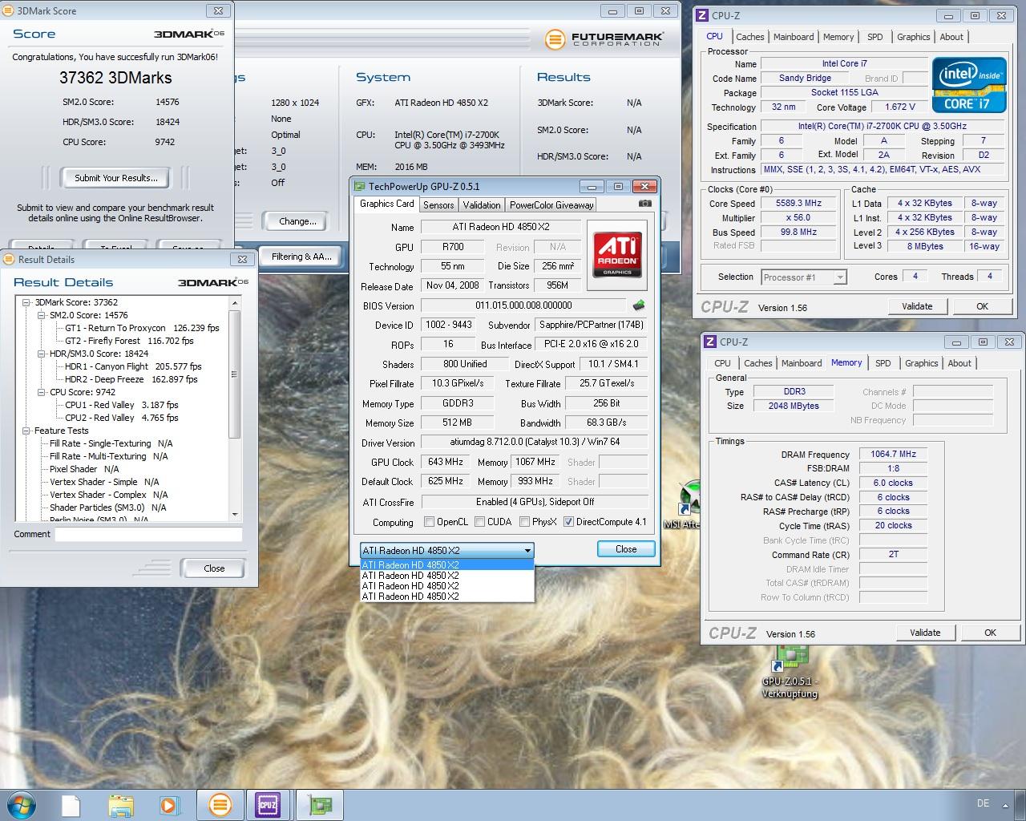
Task: Click the CPU-Z memory window title bar icon
Action: (710, 342)
